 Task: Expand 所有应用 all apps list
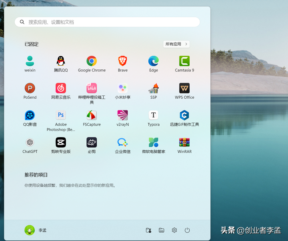[x=176, y=44]
